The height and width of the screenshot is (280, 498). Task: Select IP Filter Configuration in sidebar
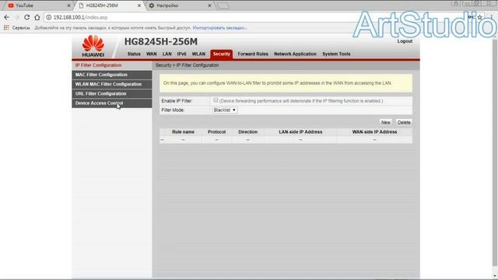coord(112,65)
